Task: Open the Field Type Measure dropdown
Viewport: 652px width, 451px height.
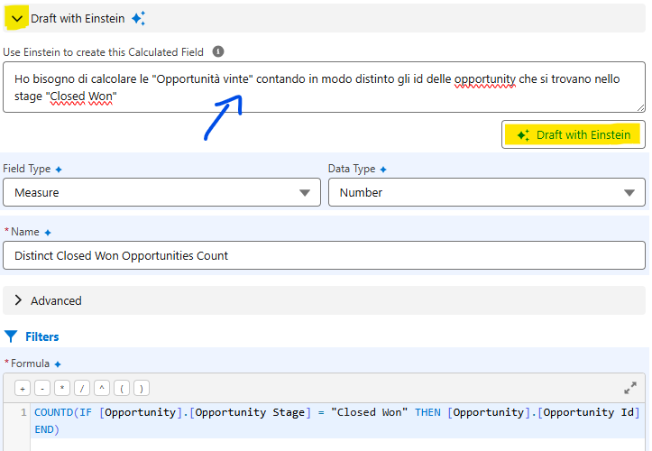Action: point(162,192)
